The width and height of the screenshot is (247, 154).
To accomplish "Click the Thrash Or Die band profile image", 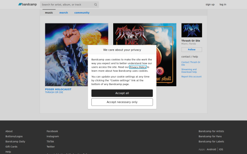I will [x=191, y=30].
